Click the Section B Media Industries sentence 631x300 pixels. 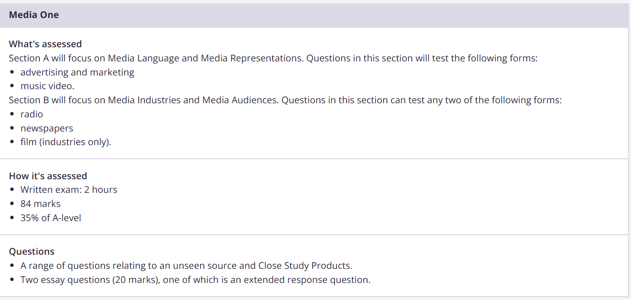tap(285, 100)
